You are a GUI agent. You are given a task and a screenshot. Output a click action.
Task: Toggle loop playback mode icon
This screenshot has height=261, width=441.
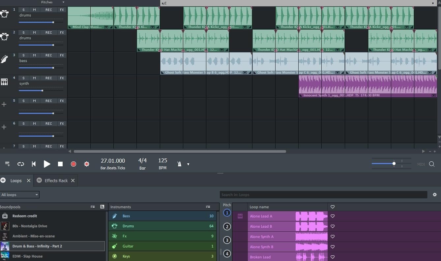(x=21, y=164)
